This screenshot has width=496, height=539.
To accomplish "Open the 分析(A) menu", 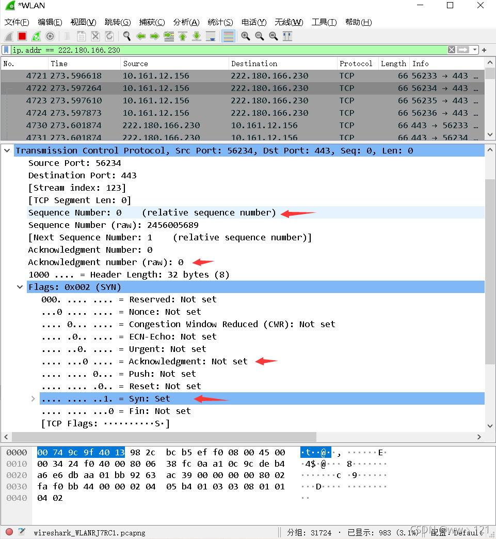I will (186, 22).
